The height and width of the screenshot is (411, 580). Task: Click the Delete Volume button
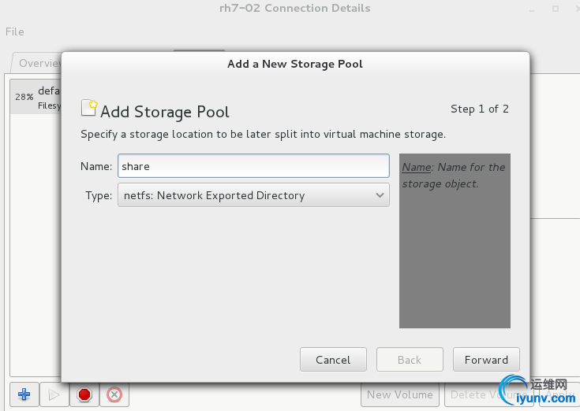473,394
